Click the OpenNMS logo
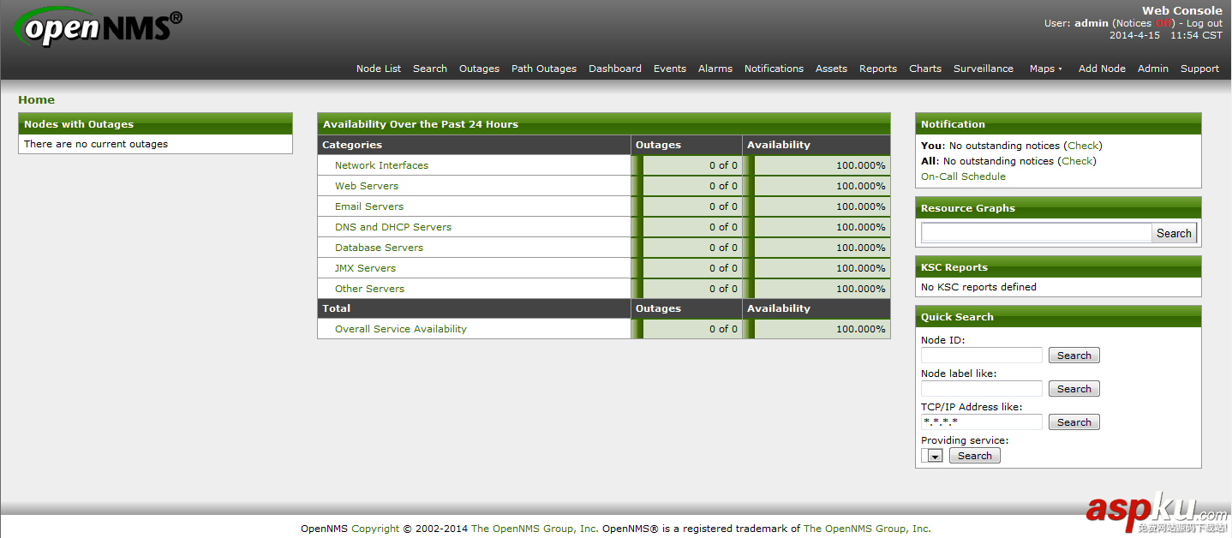 click(99, 28)
